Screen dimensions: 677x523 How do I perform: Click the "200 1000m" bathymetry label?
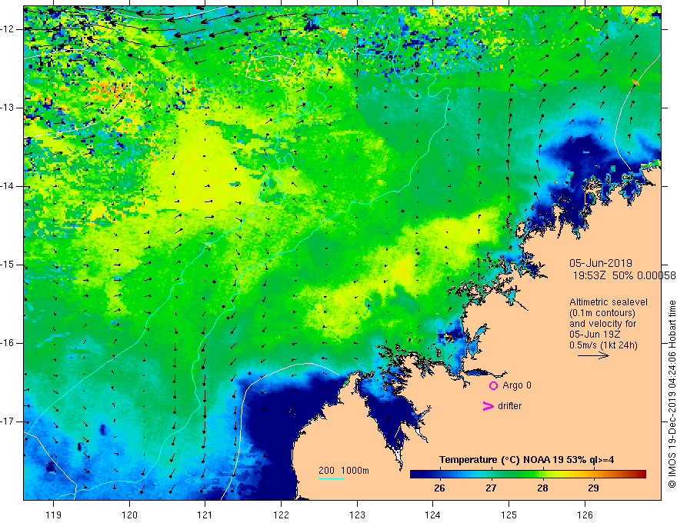(344, 471)
